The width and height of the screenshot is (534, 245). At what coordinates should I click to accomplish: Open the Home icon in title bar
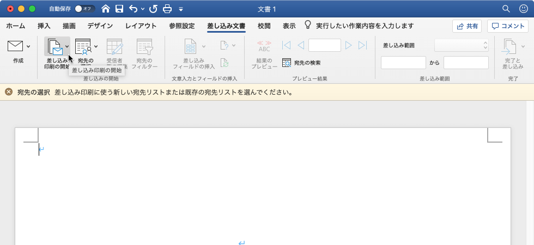[106, 9]
